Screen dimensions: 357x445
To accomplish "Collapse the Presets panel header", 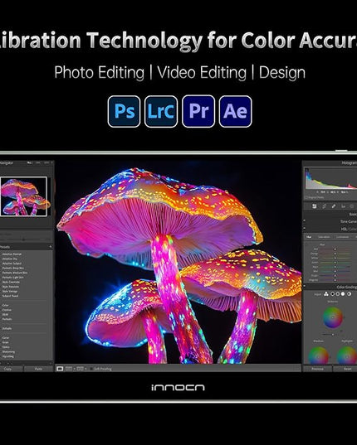I will point(27,247).
